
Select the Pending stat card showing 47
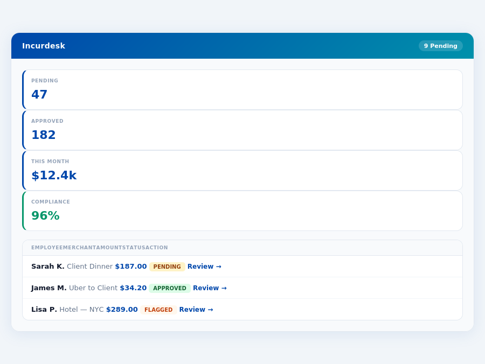(242, 89)
